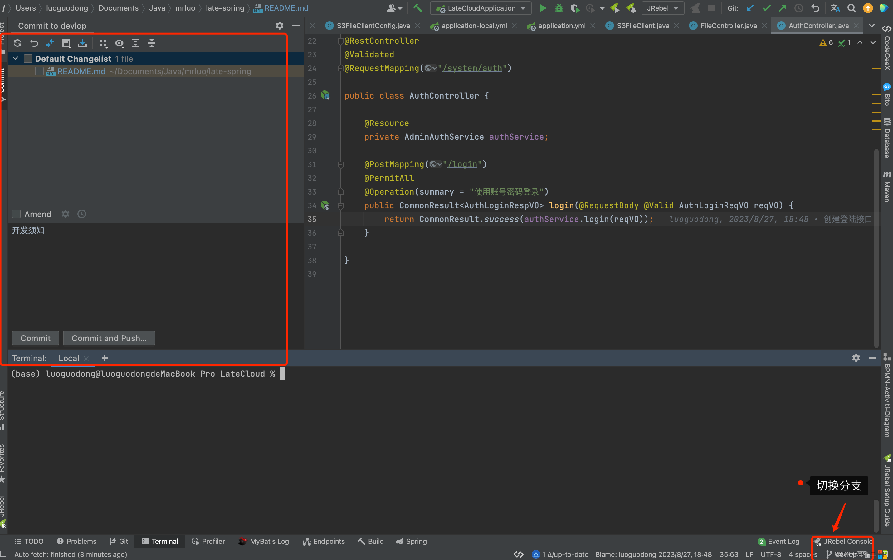Enable the Amend checkbox

[16, 214]
